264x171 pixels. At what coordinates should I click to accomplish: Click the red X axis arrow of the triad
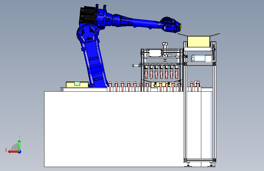point(13,152)
